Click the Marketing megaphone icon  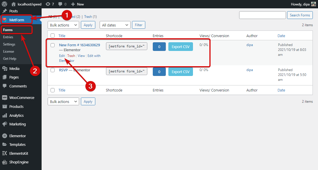tap(5, 124)
